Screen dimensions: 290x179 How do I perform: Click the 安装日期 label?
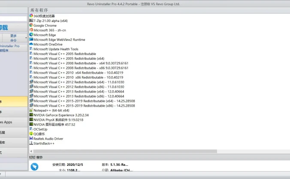pos(59,164)
